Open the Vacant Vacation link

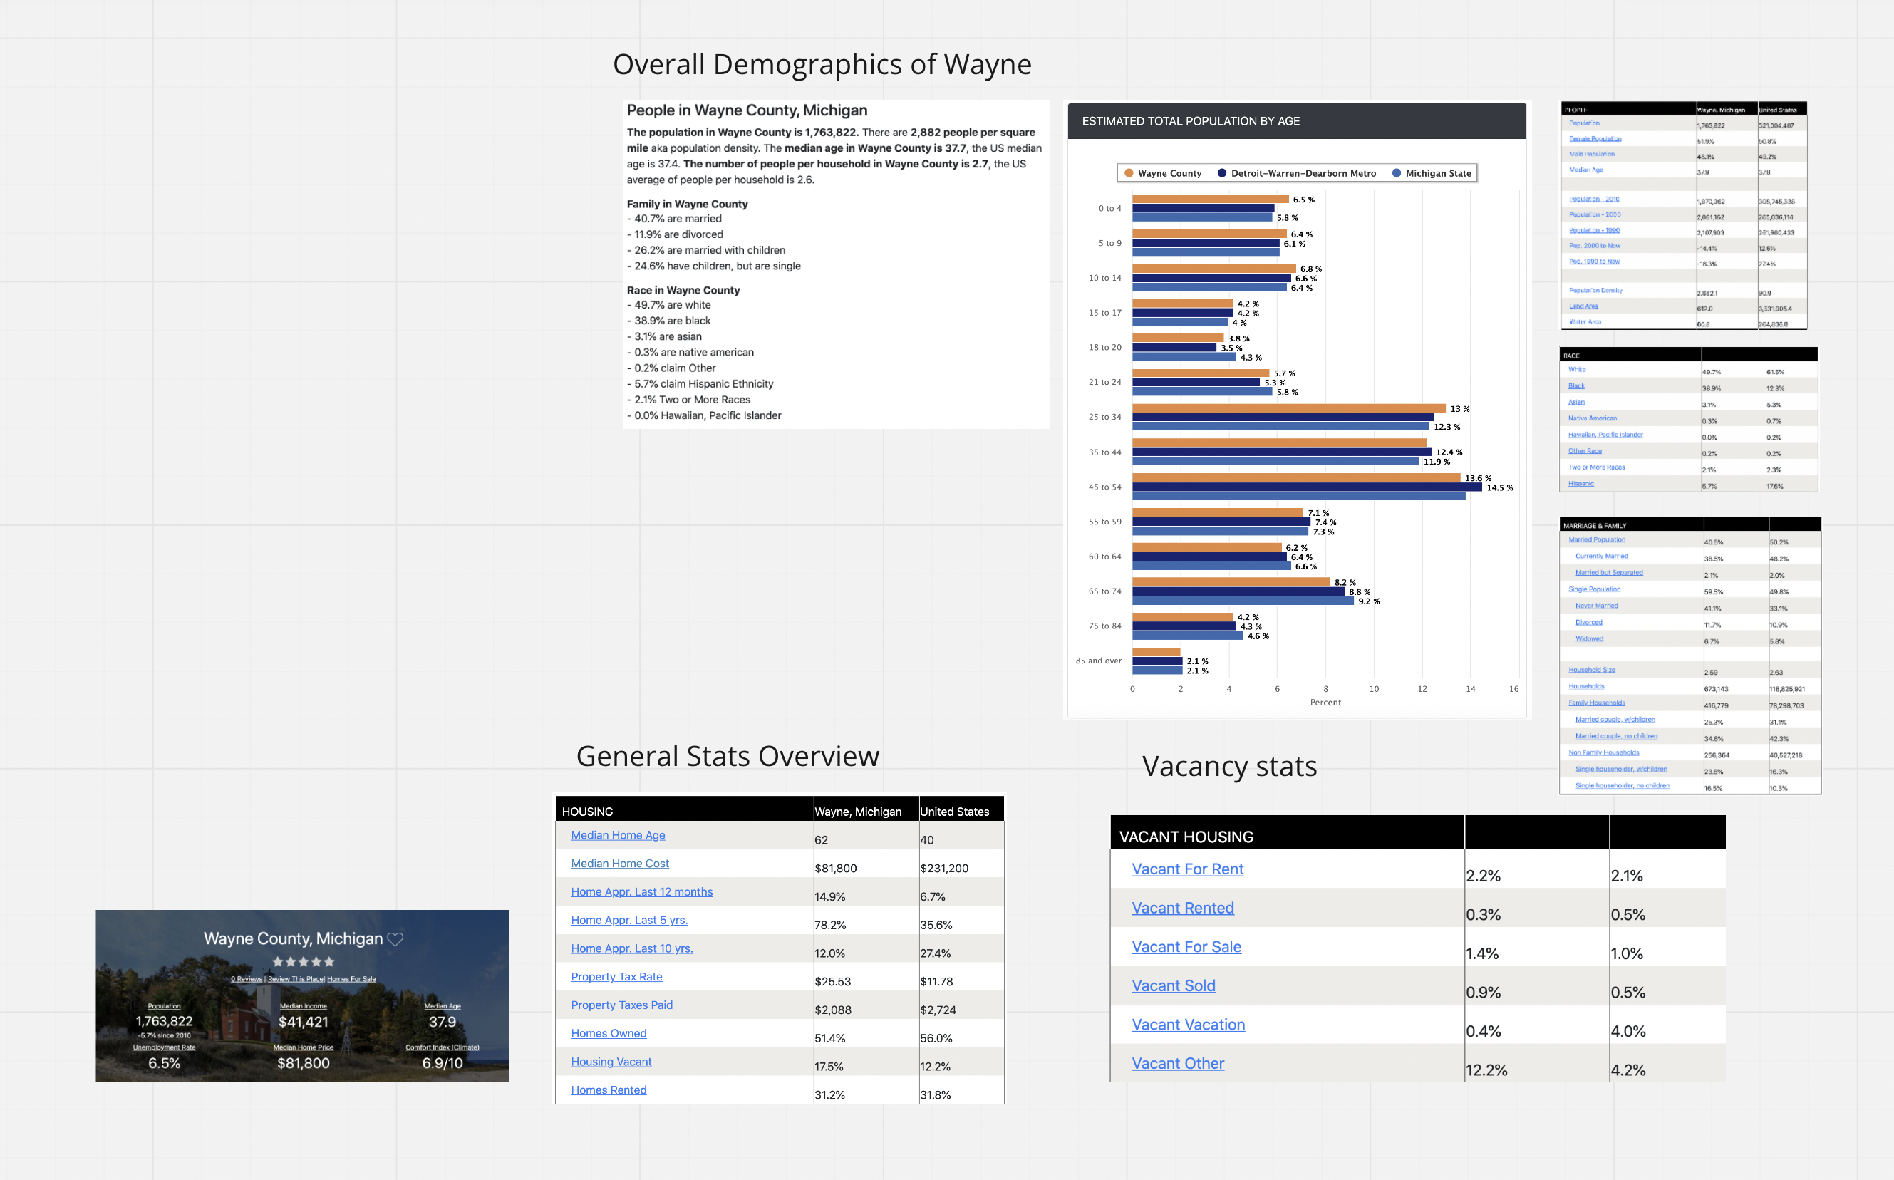point(1188,1024)
